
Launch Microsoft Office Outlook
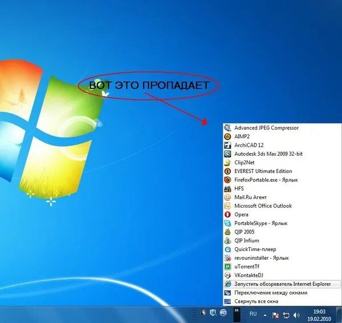pyautogui.click(x=282, y=205)
